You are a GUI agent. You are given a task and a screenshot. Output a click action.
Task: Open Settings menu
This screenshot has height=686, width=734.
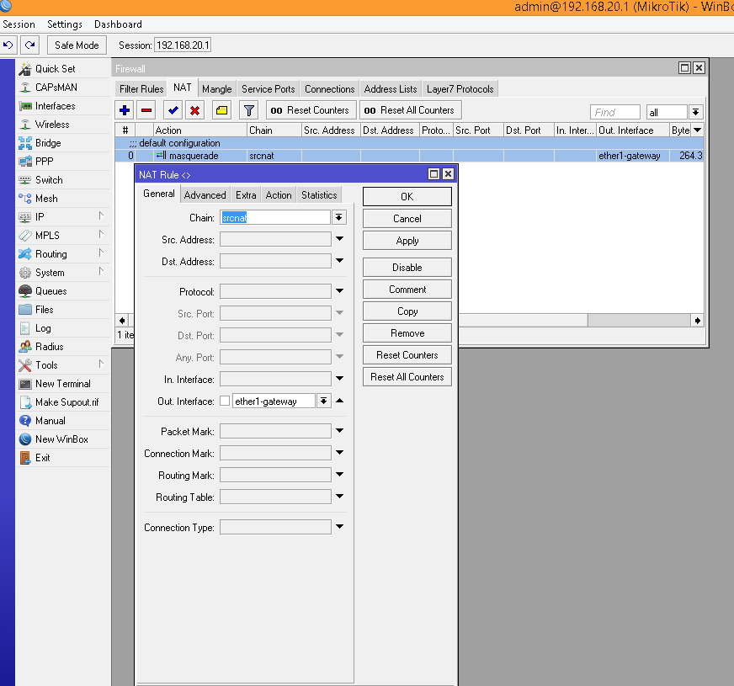pyautogui.click(x=65, y=24)
